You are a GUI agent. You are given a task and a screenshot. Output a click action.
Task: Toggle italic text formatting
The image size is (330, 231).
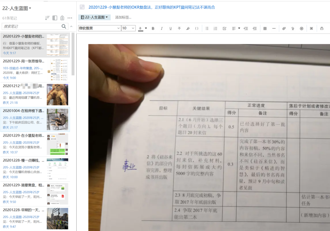click(162, 28)
